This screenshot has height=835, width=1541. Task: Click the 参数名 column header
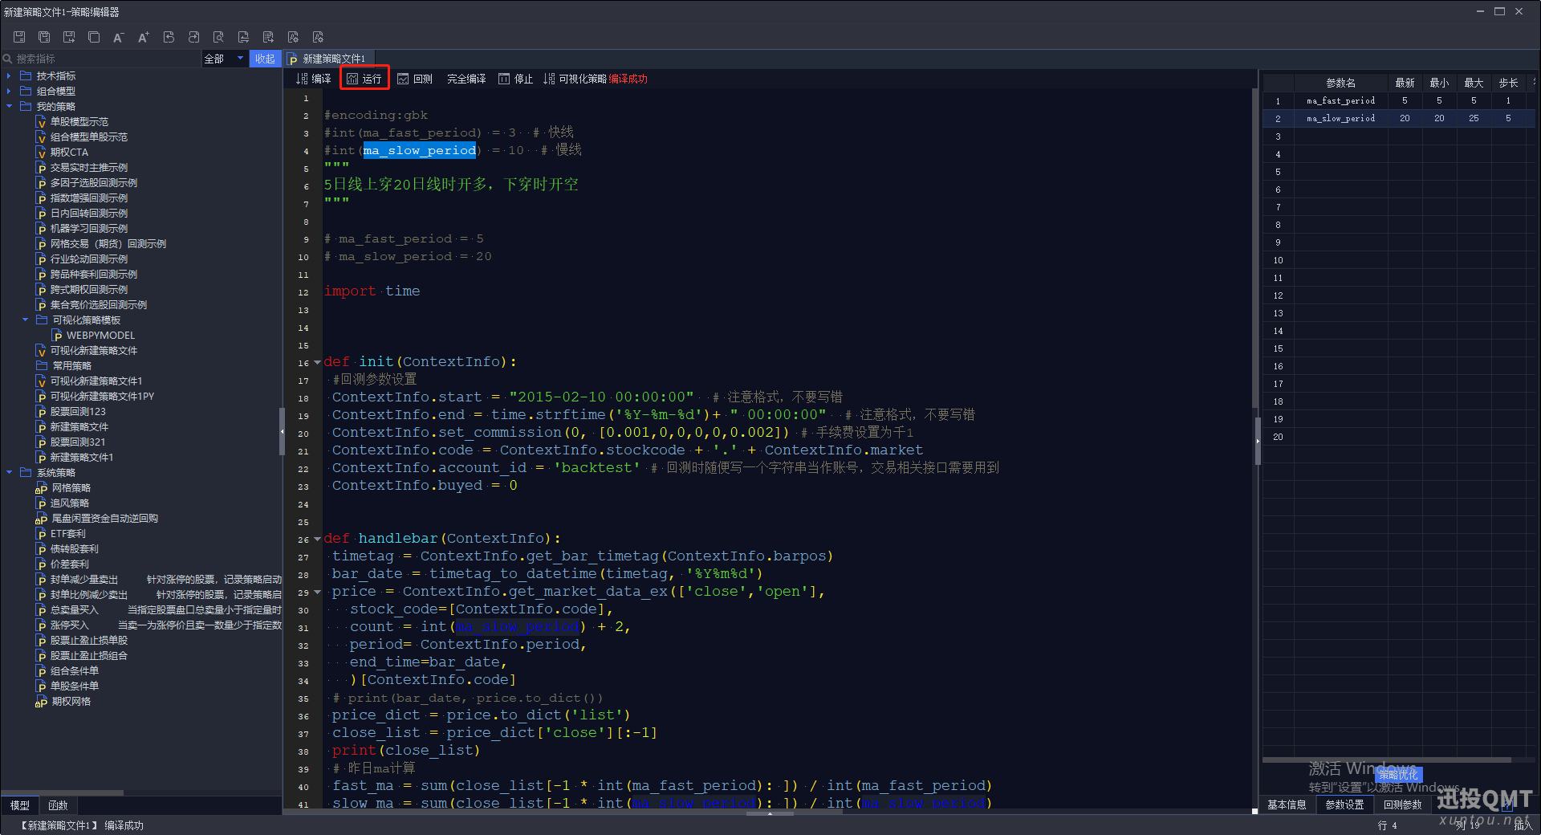coord(1340,83)
